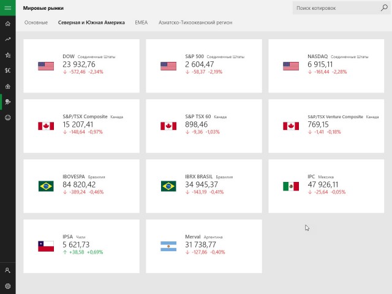This screenshot has height=294, width=392.
Task: Click the Mexico flag on IPC card
Action: 291,186
